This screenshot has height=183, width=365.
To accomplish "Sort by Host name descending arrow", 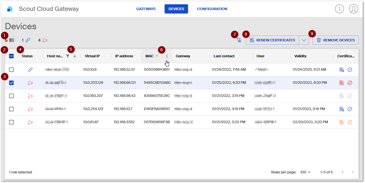I will (75, 56).
